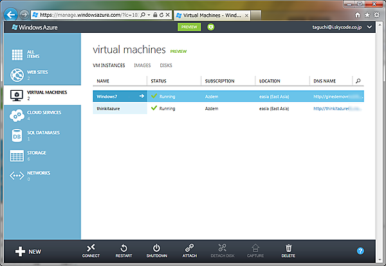Image resolution: width=386 pixels, height=266 pixels.
Task: Click the table search magnifier icon
Action: point(358,81)
